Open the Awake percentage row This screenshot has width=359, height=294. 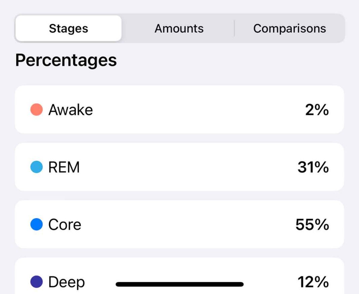178,109
